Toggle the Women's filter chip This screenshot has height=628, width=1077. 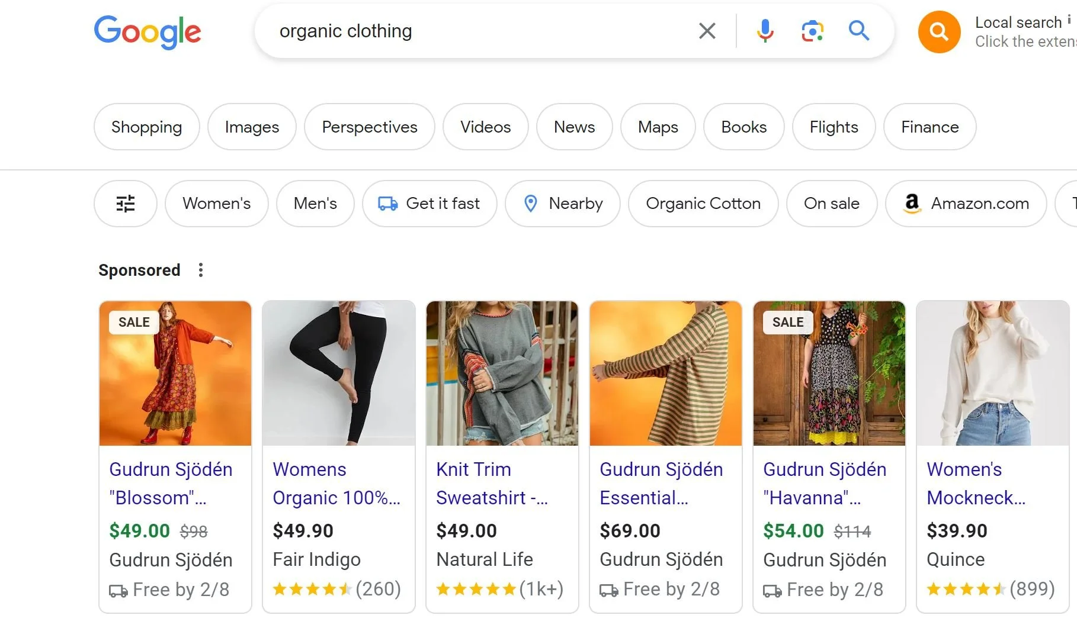click(217, 204)
